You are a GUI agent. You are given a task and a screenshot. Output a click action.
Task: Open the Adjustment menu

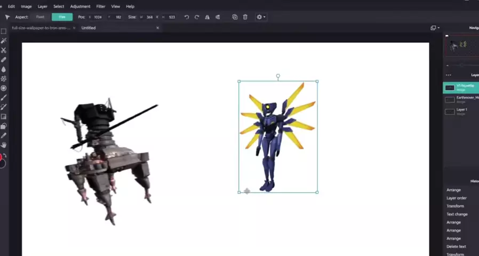pyautogui.click(x=80, y=6)
